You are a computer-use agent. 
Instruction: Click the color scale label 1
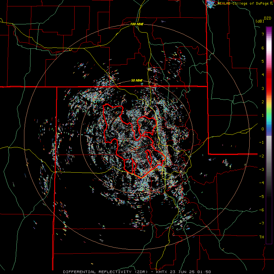coord(263,115)
